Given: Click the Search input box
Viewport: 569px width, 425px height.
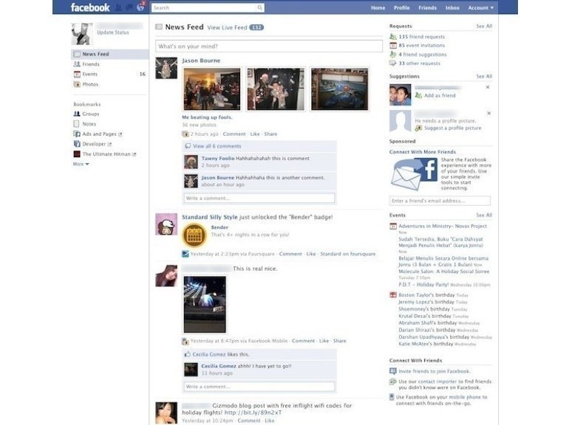Looking at the screenshot, I should click(x=204, y=7).
